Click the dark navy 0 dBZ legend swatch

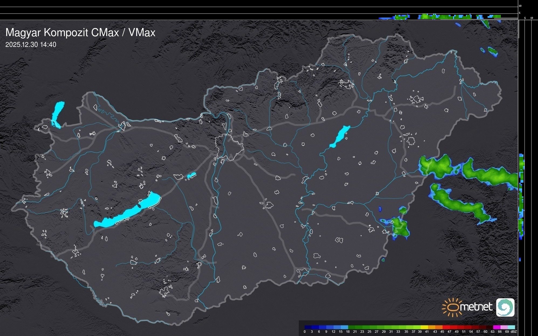[x=308, y=327]
